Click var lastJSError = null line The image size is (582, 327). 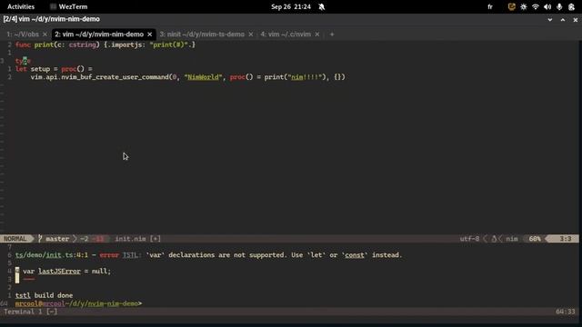(66, 272)
